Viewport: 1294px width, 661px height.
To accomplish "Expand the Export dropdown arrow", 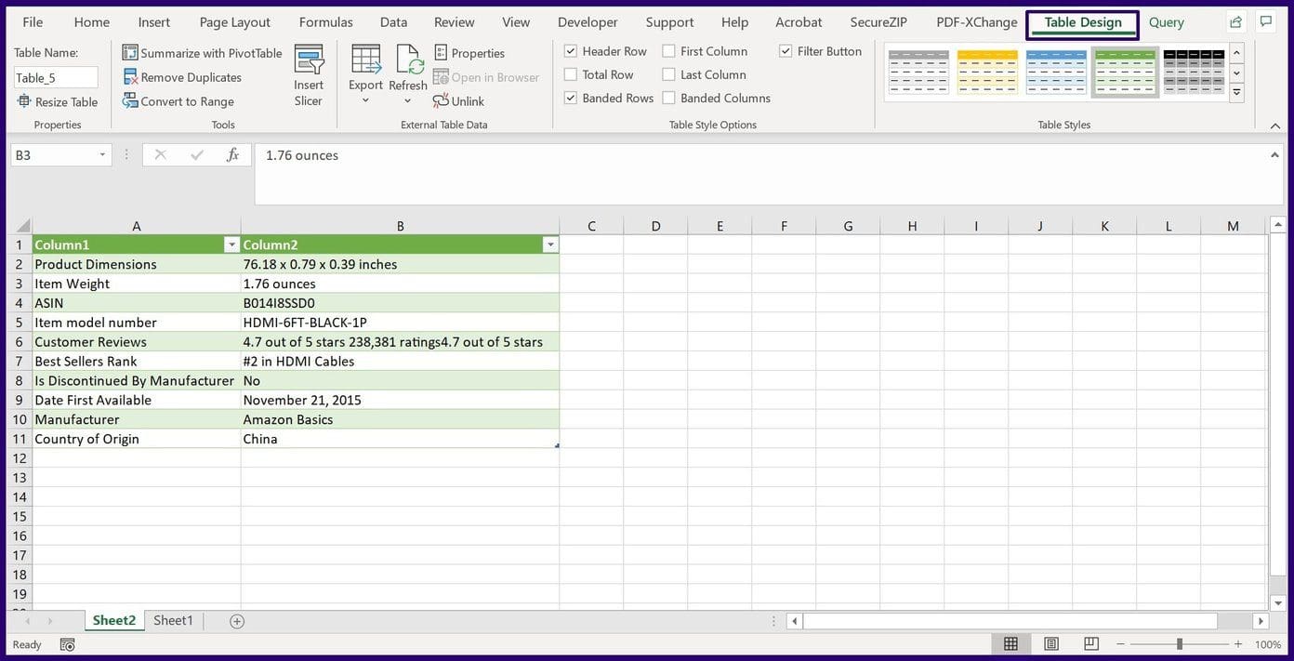I will (x=365, y=100).
